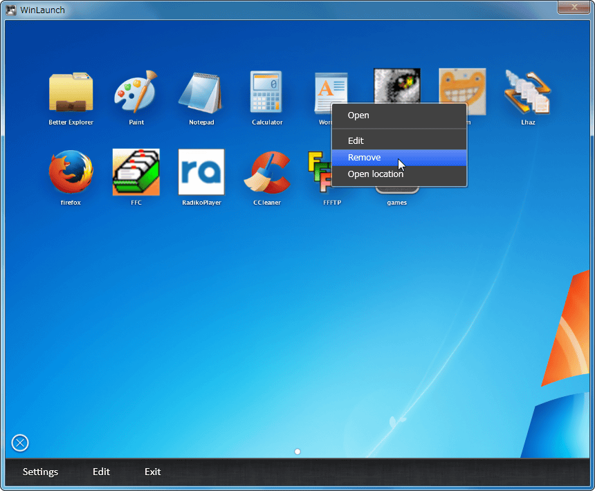The image size is (595, 491).
Task: Launch the Notepad icon
Action: point(201,93)
